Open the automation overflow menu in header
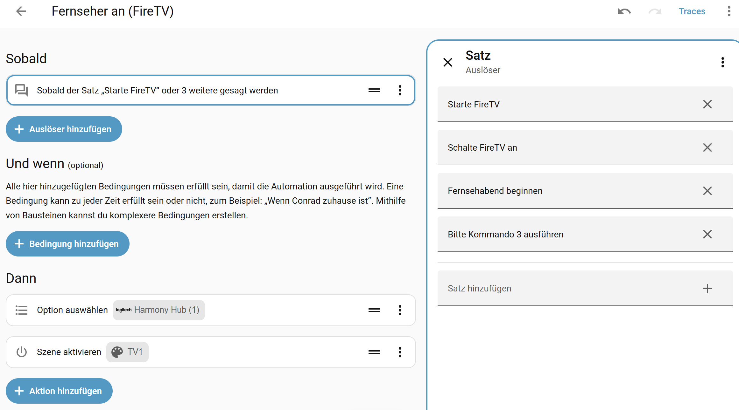This screenshot has width=739, height=410. click(x=729, y=11)
